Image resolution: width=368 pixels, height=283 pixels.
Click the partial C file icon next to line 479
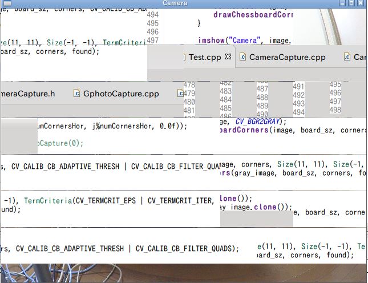180,94
